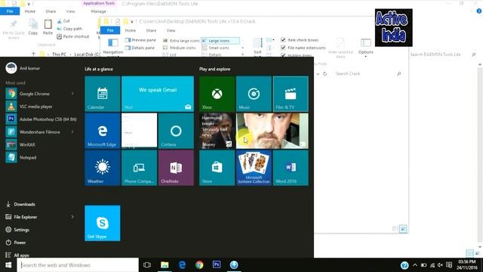483x272 pixels.
Task: Open Share tab in Crack window
Action: coord(151,30)
